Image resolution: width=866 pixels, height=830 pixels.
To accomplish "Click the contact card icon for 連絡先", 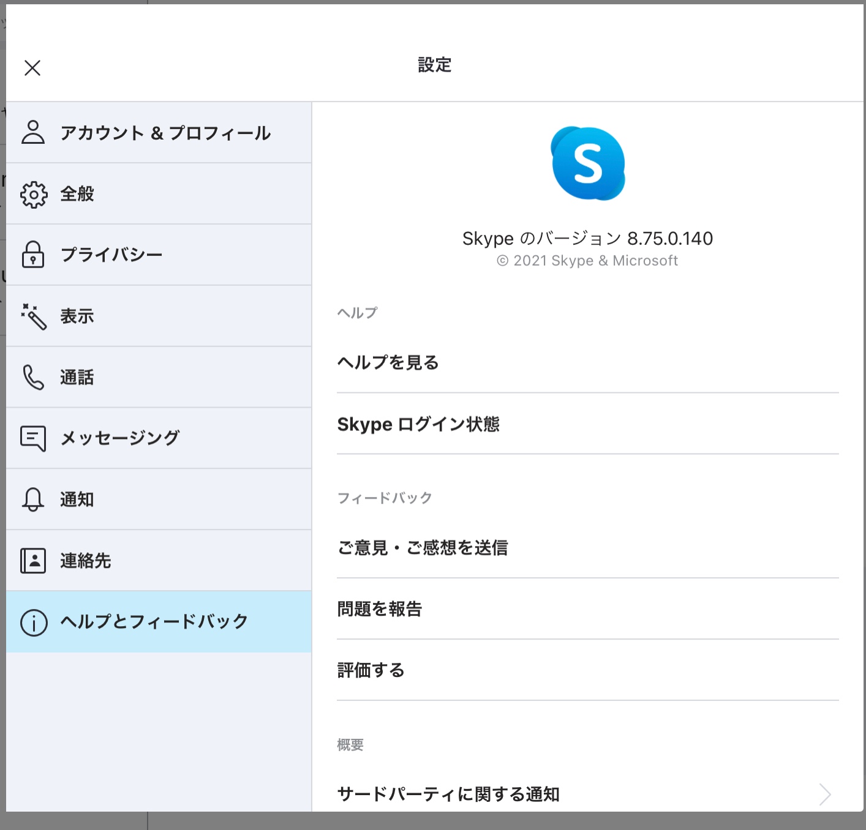I will pos(33,561).
